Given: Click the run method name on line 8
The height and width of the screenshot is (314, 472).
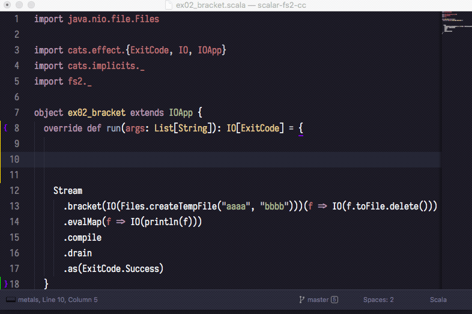Looking at the screenshot, I should pyautogui.click(x=113, y=128).
